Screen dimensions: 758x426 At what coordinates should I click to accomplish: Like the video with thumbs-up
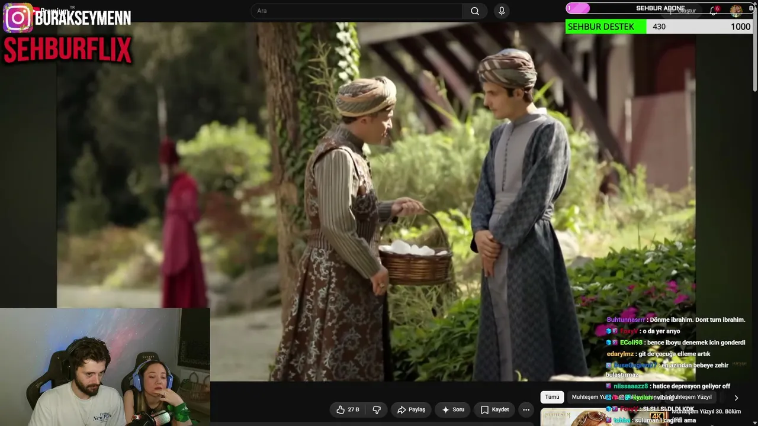point(348,409)
